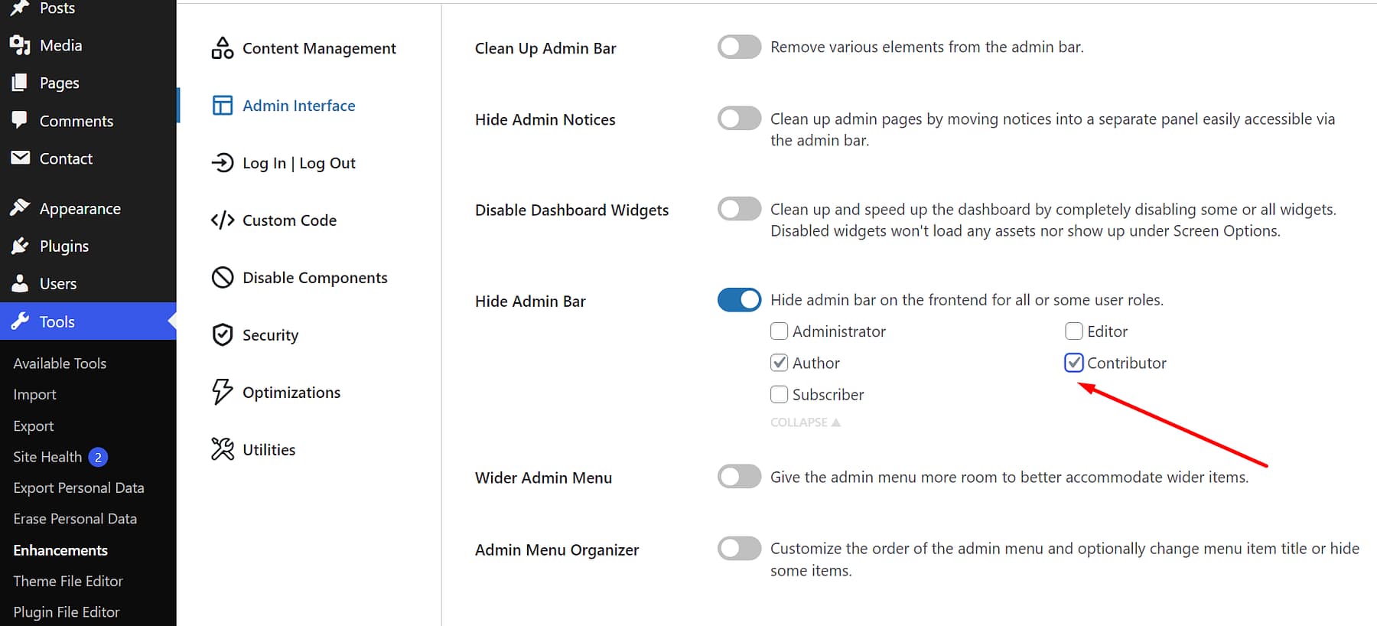Uncheck the Contributor role checkbox

(1074, 363)
